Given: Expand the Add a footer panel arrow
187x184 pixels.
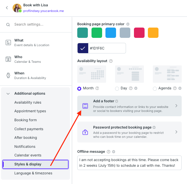Looking at the screenshot, I should click(x=176, y=106).
